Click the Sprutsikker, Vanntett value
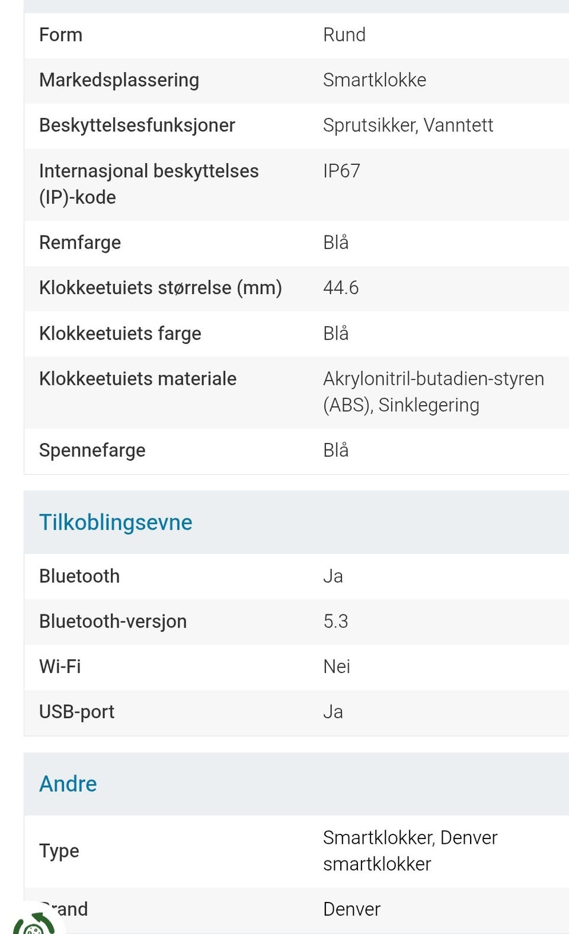569x934 pixels. point(408,125)
